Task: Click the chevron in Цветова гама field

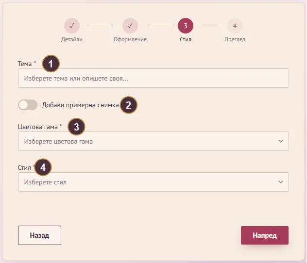Action: (281, 141)
